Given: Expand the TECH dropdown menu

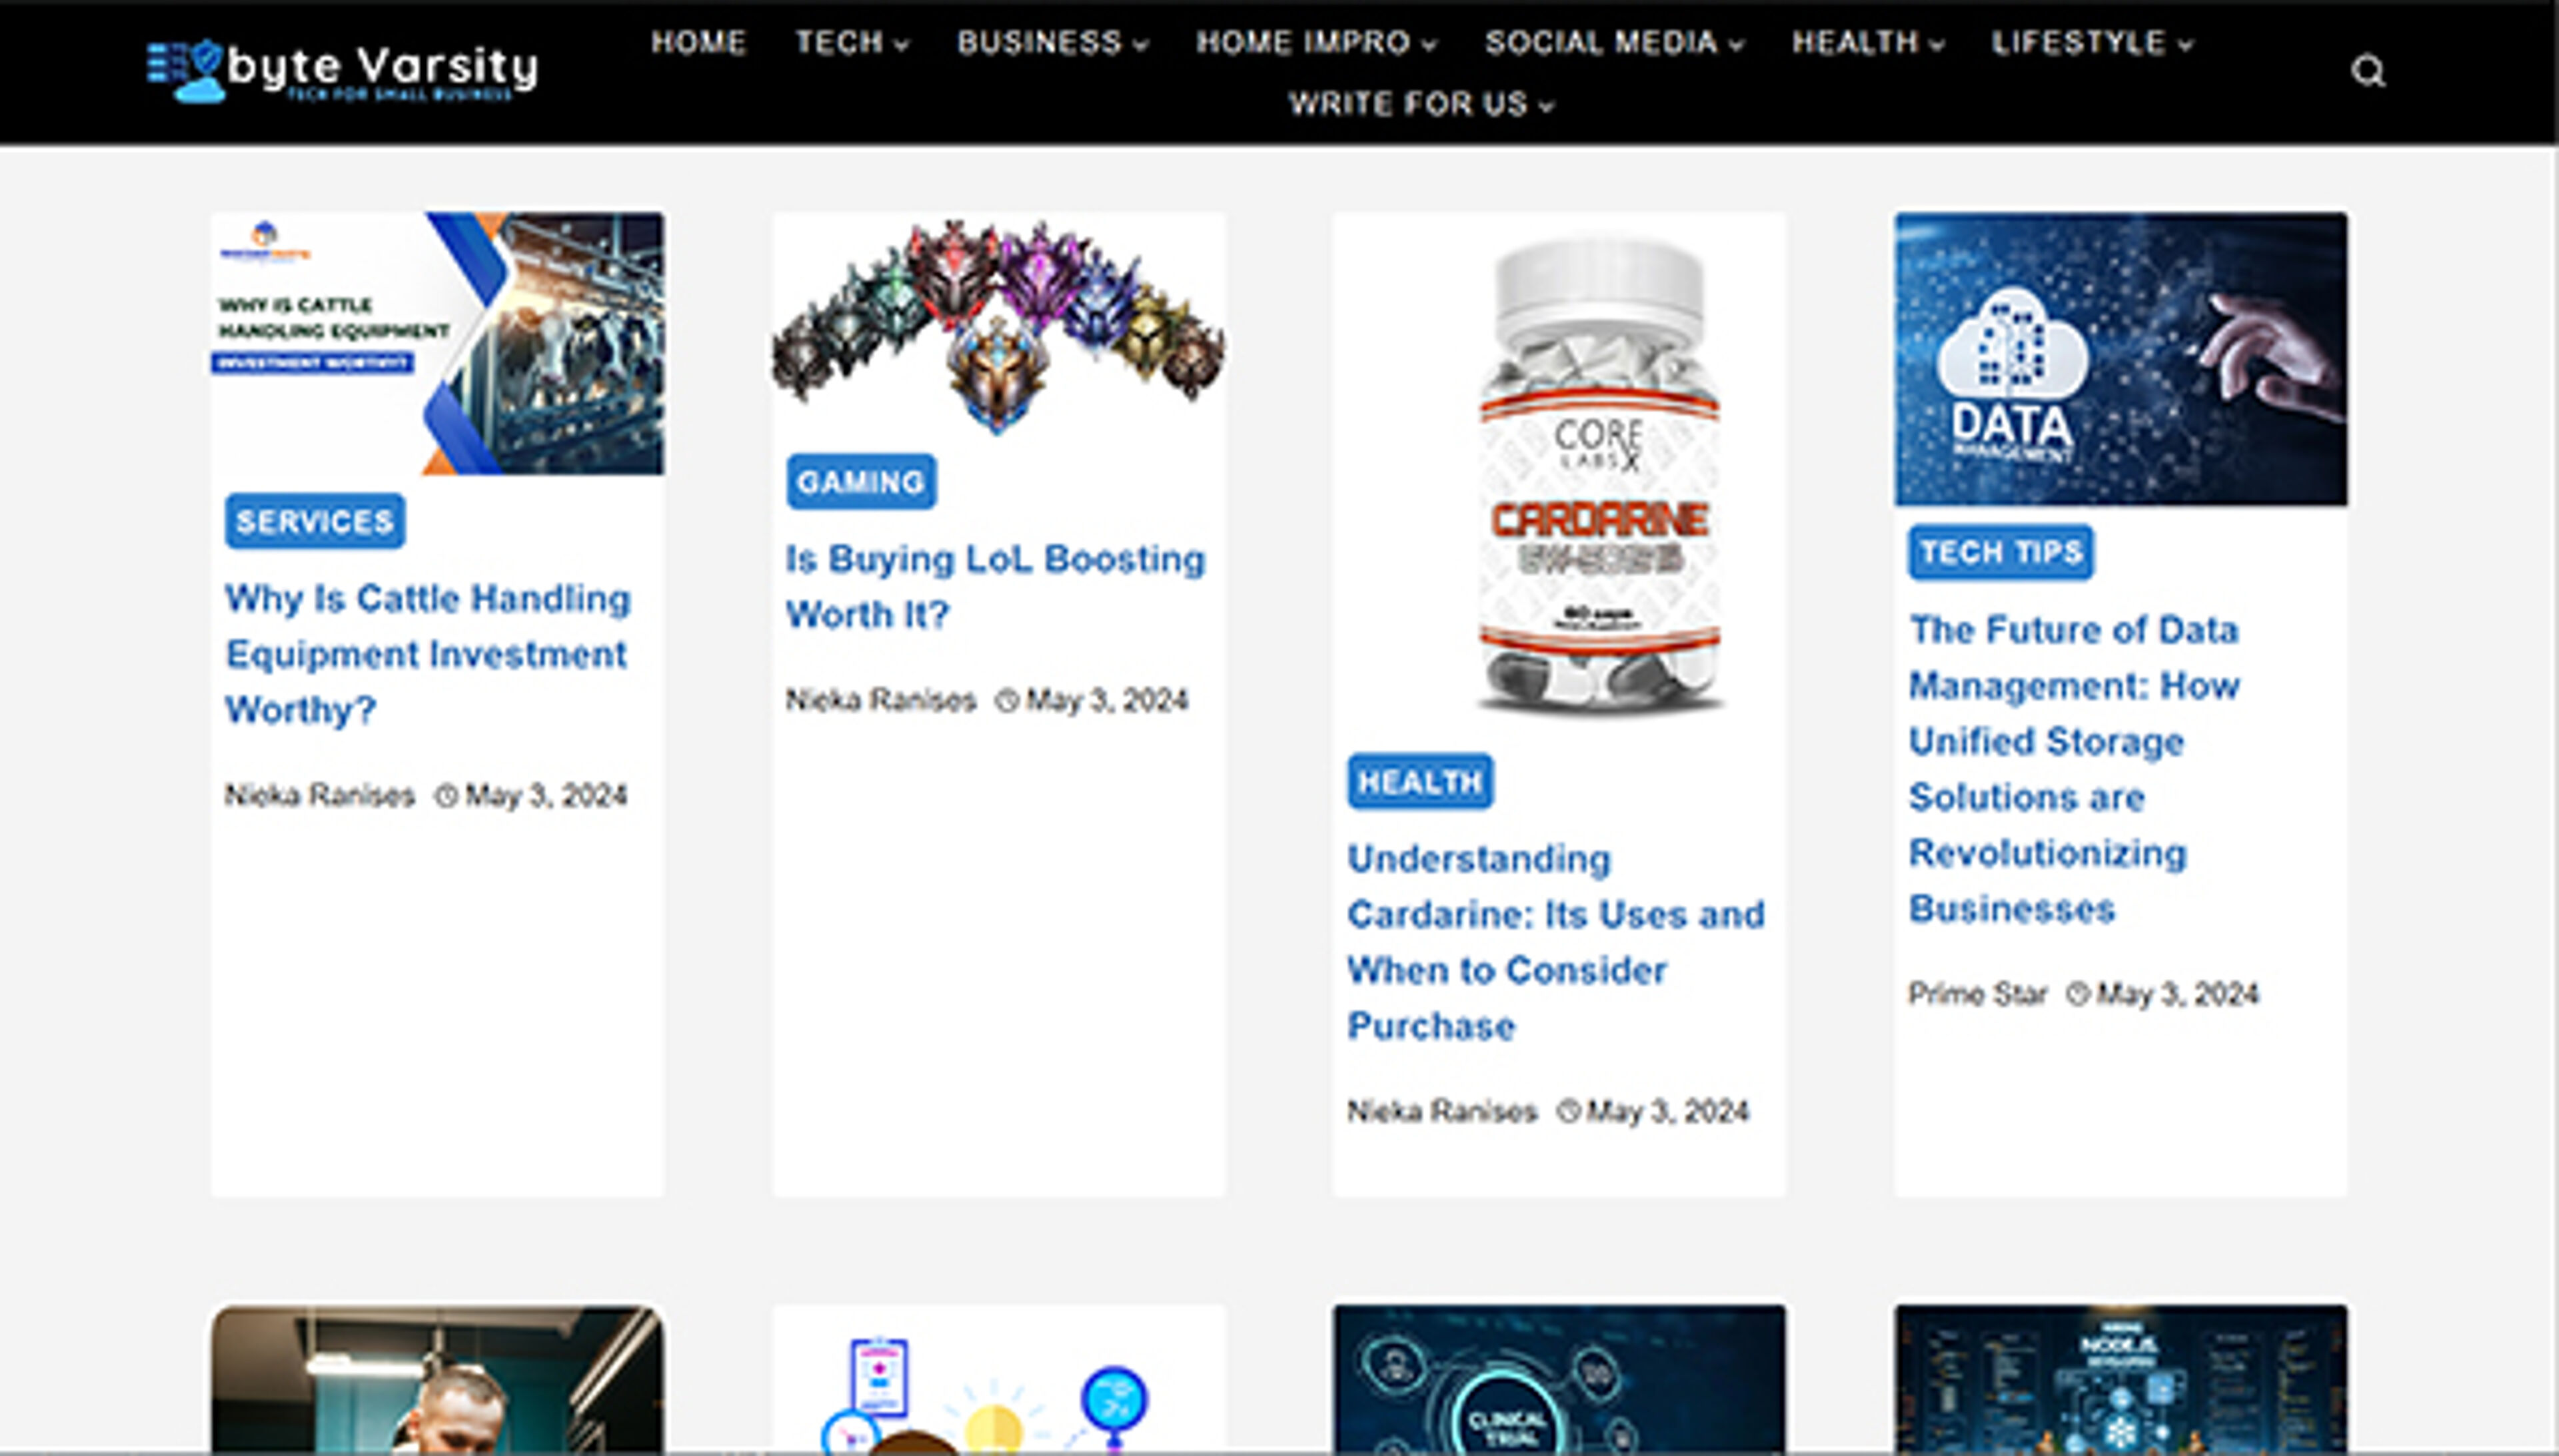Looking at the screenshot, I should click(851, 42).
